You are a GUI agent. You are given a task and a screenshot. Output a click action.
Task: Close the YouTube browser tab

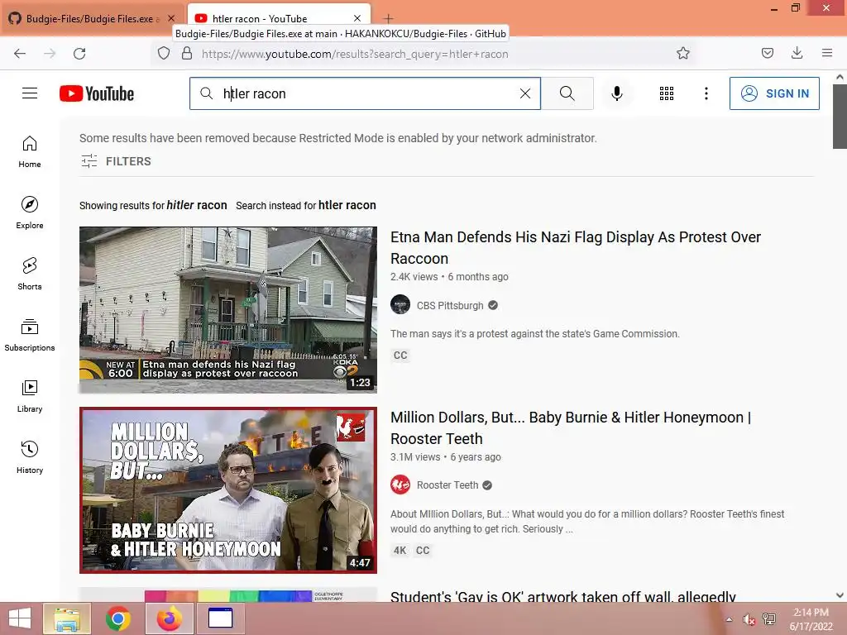pyautogui.click(x=357, y=18)
